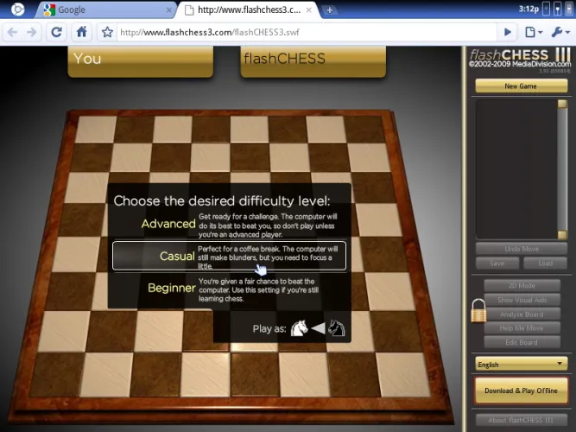
Task: Click the Save button
Action: tap(497, 264)
